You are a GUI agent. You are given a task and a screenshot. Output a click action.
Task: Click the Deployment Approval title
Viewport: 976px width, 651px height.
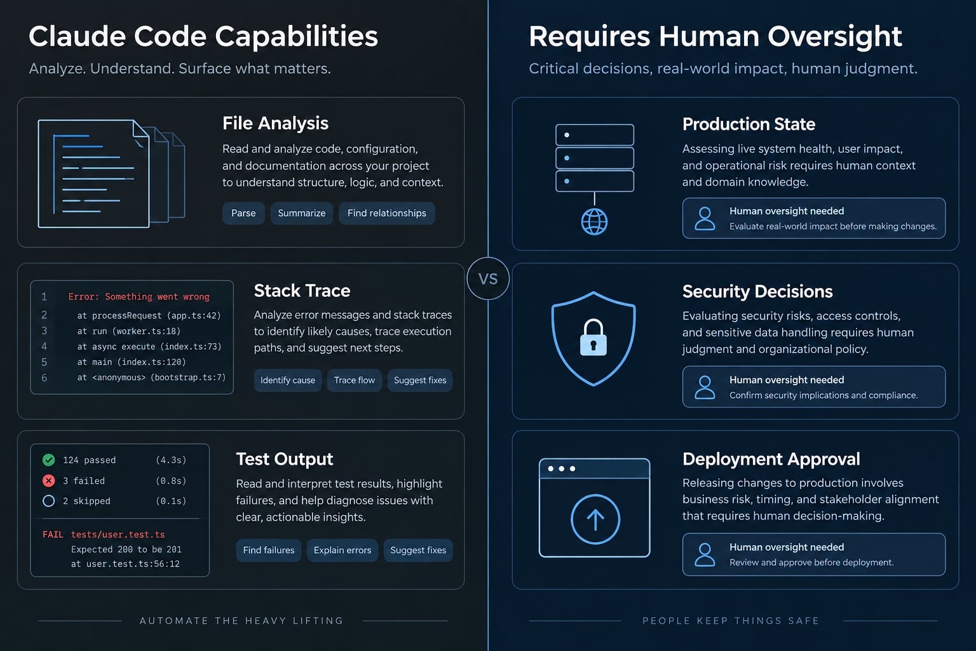771,459
